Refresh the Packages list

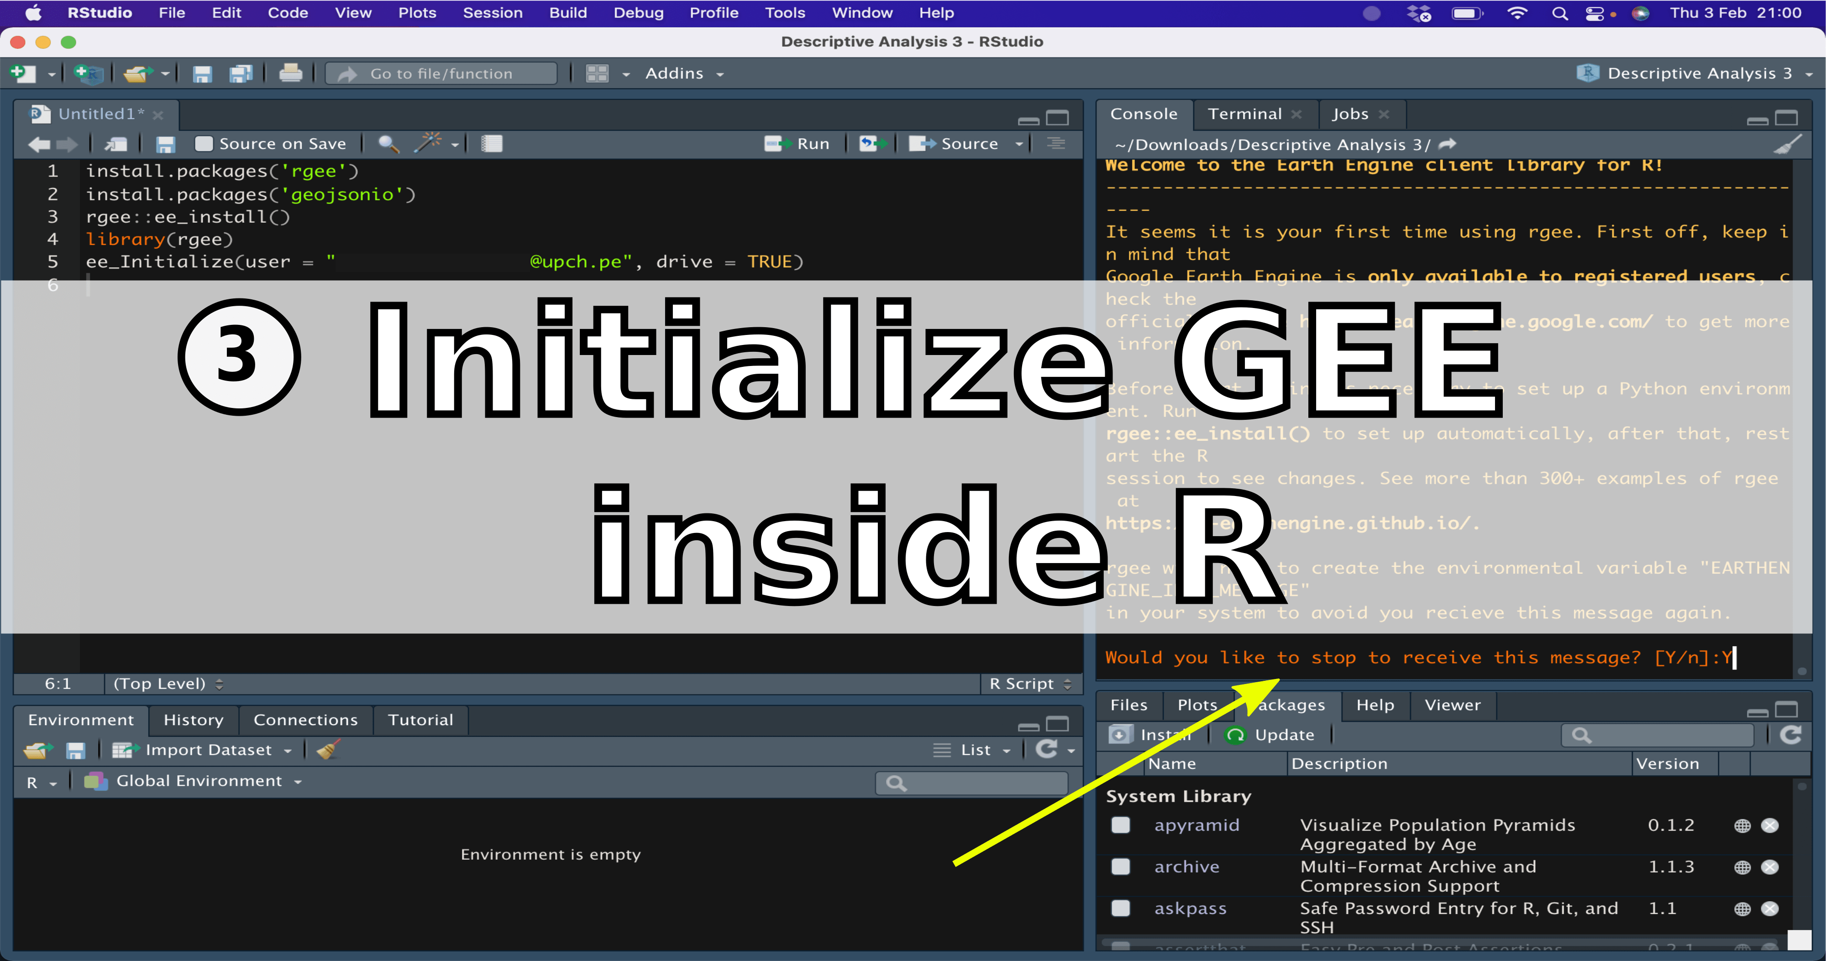(1790, 735)
